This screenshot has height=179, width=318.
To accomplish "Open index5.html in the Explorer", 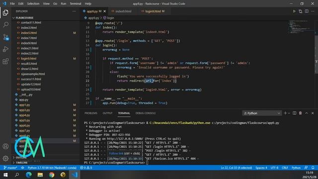I will 29,33.
